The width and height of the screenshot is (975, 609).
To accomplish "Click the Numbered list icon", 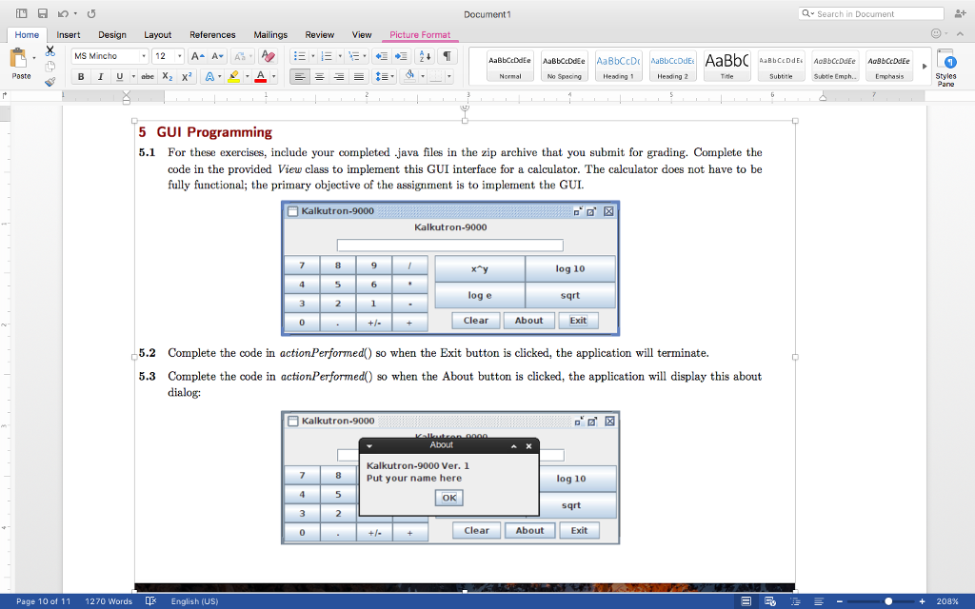I will (327, 56).
